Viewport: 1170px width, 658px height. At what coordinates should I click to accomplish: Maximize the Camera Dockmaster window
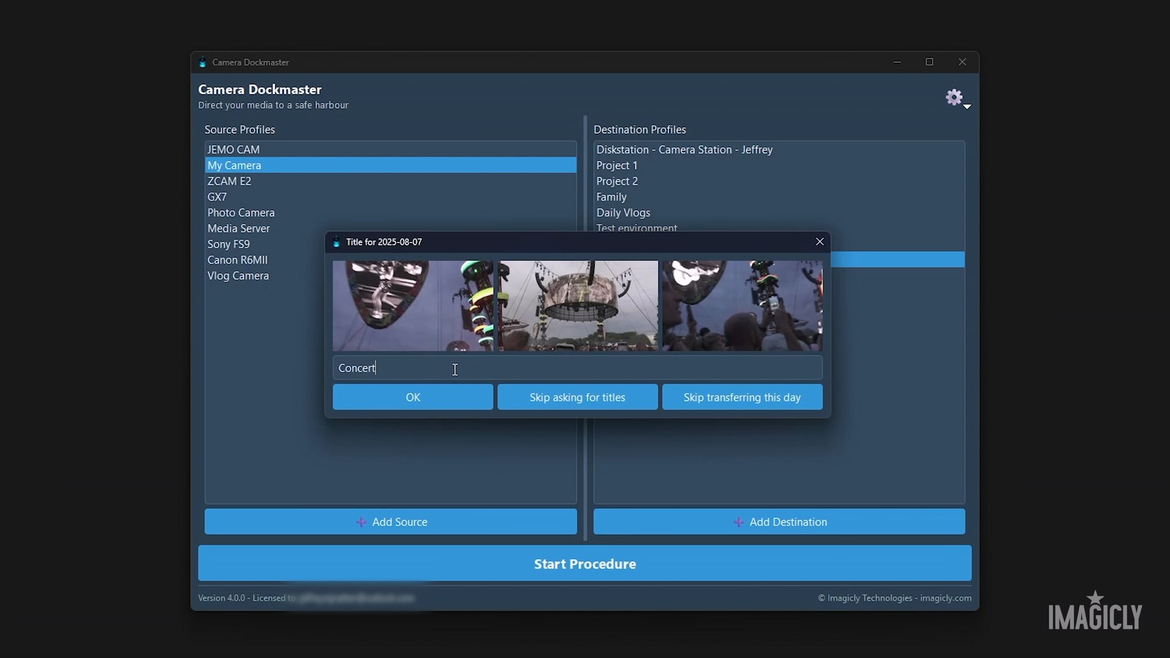coord(929,62)
